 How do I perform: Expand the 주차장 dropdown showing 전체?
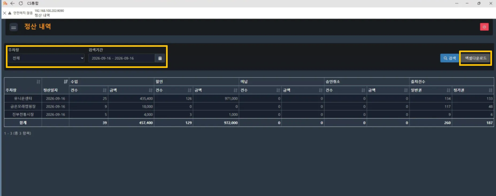click(46, 58)
